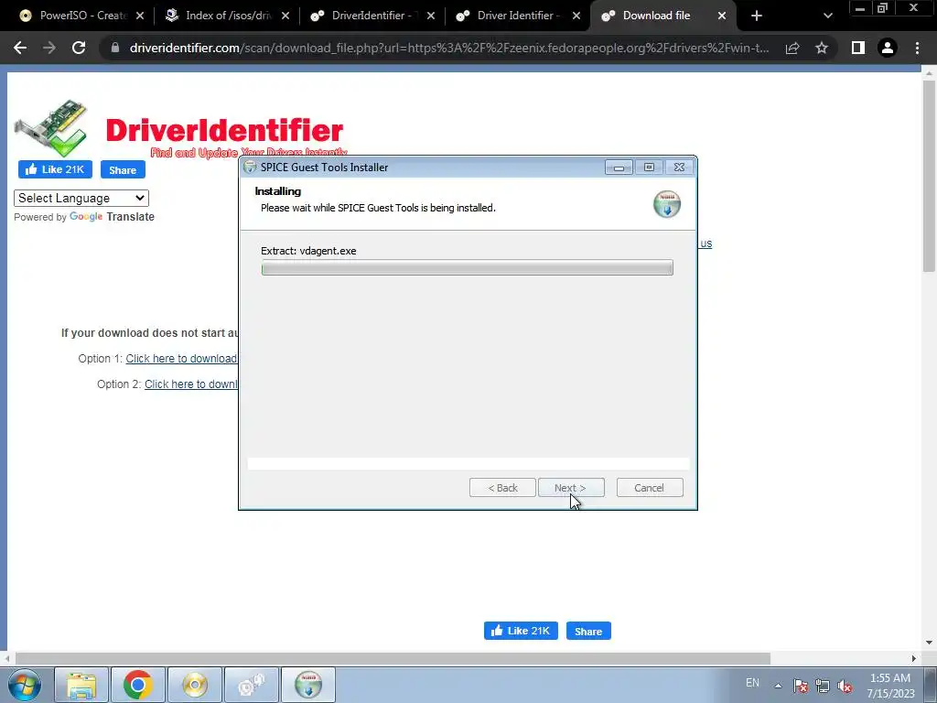Click the Chrome taskbar icon
Viewport: 937px width, 703px height.
[137, 685]
